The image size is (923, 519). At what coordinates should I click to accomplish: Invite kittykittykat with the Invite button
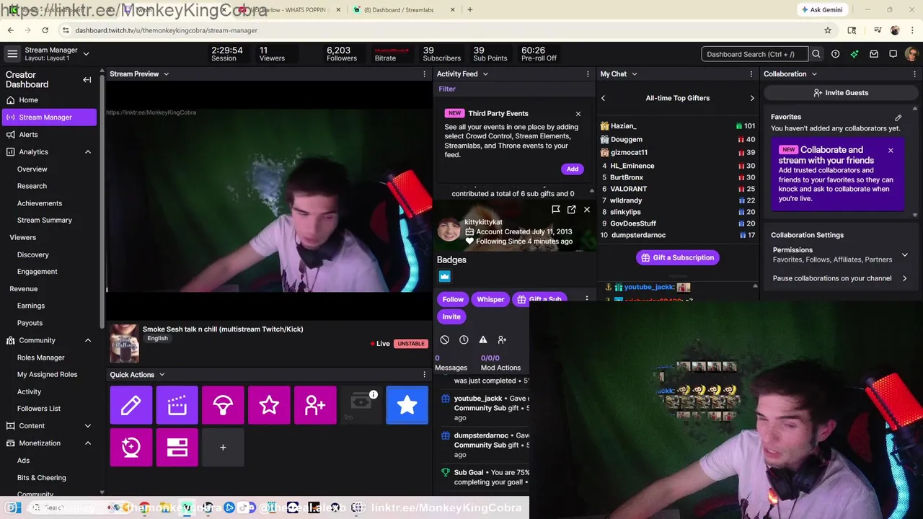tap(451, 316)
